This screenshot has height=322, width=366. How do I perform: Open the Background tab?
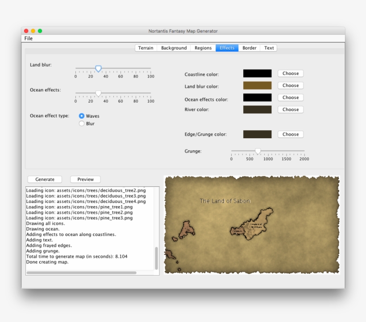[174, 48]
